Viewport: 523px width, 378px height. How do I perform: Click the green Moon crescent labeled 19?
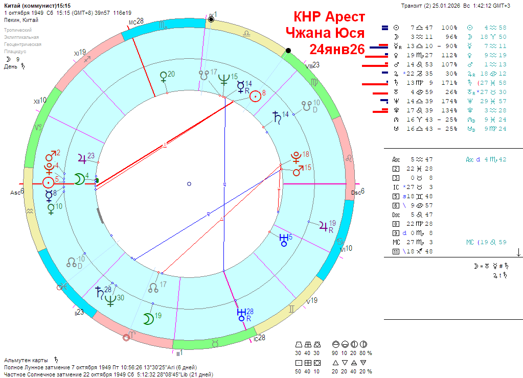point(148,318)
